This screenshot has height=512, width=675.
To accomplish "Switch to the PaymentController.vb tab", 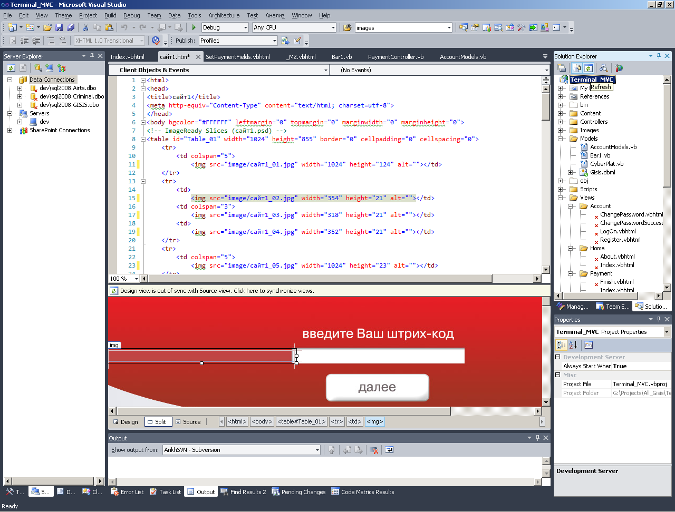I will click(x=396, y=56).
